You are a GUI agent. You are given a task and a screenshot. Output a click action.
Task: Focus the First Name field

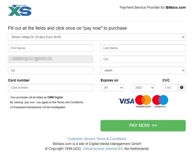point(50,48)
